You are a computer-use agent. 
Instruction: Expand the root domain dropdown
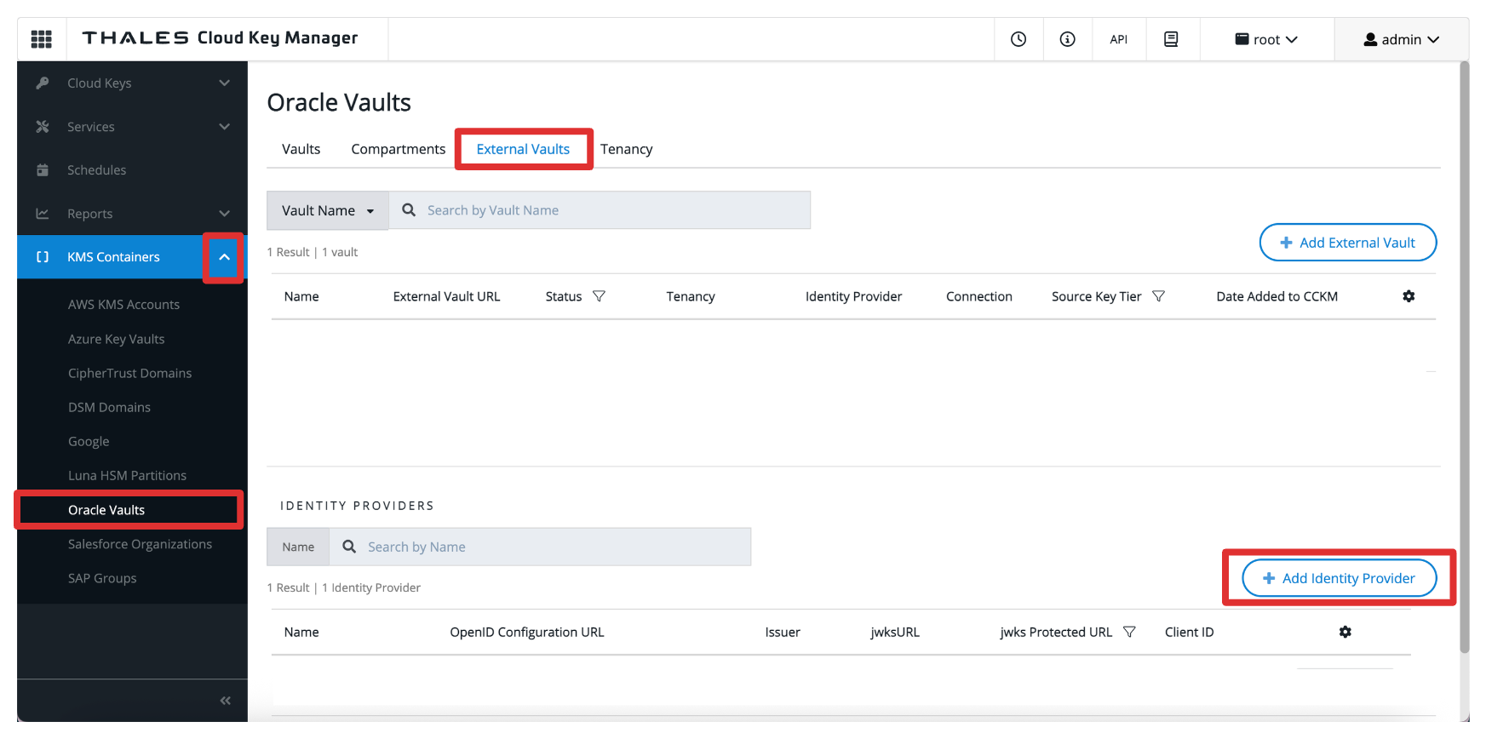pos(1266,39)
